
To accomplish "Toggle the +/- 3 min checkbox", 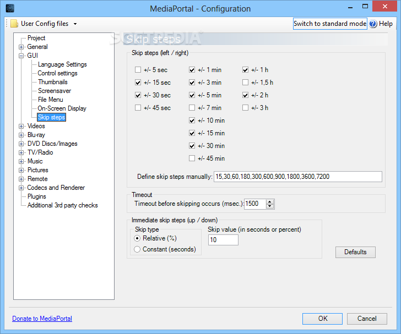I will [x=192, y=83].
